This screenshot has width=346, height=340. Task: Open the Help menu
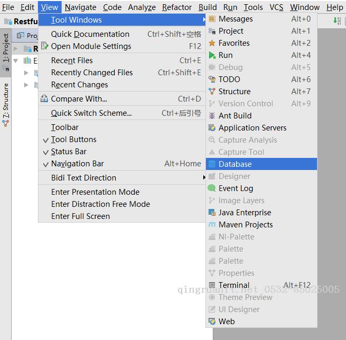tap(334, 7)
